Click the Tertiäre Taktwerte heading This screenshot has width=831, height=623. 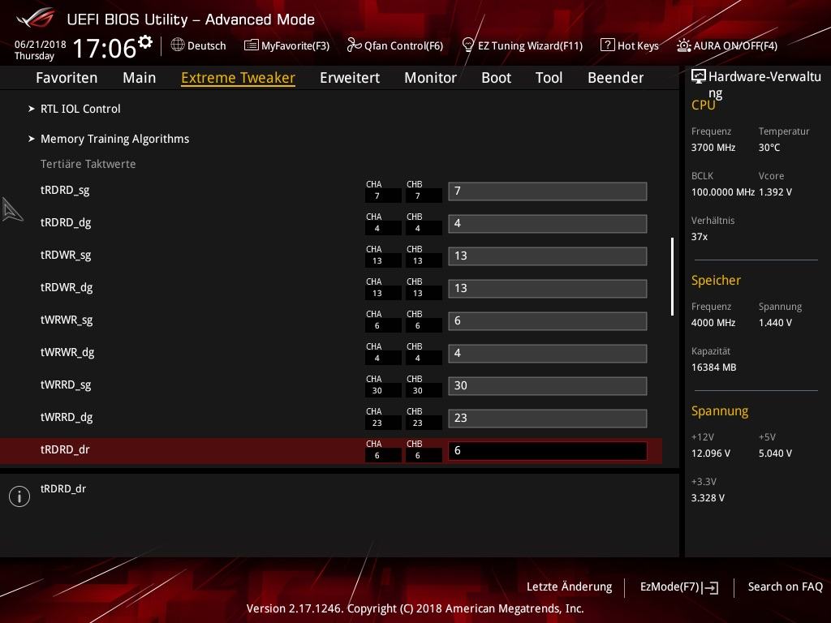(x=88, y=164)
